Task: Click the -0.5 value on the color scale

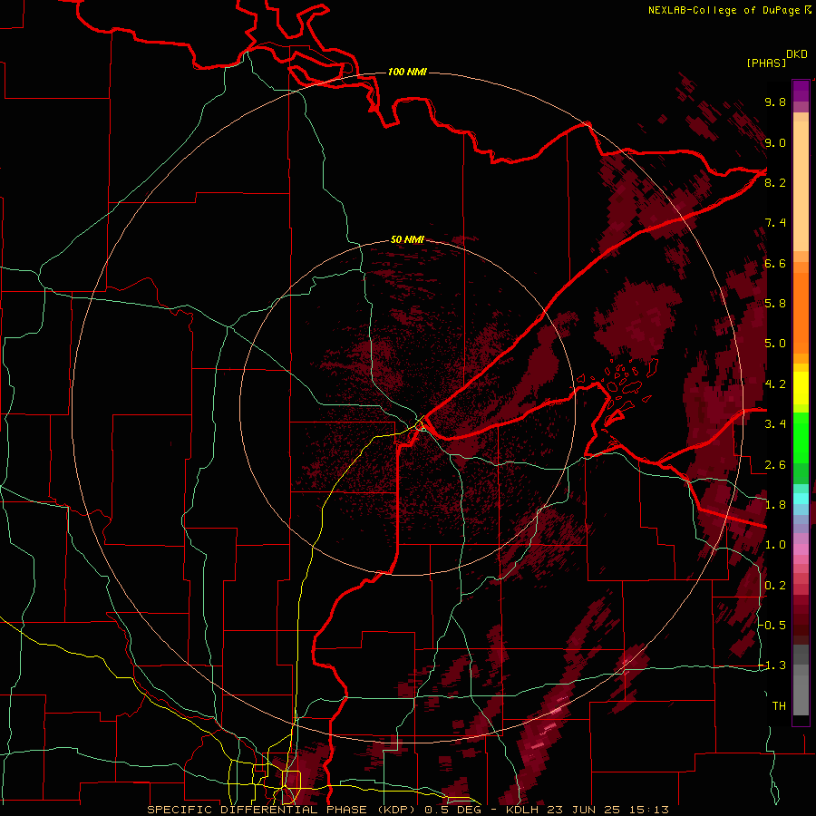Action: [x=773, y=626]
